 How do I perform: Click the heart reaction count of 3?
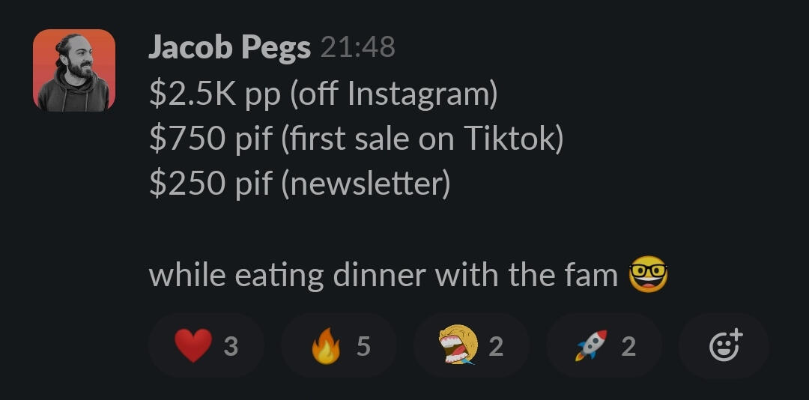[x=231, y=346]
